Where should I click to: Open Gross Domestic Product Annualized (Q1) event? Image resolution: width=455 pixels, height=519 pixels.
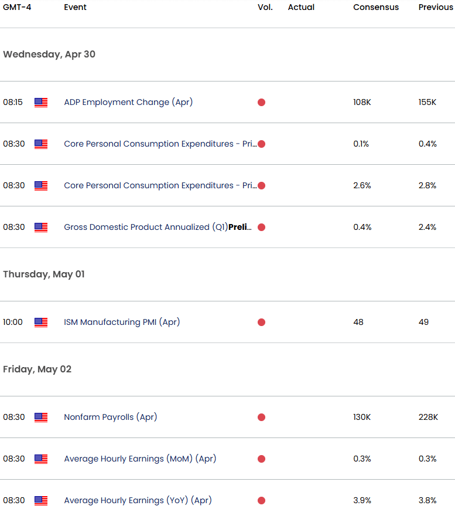point(158,227)
